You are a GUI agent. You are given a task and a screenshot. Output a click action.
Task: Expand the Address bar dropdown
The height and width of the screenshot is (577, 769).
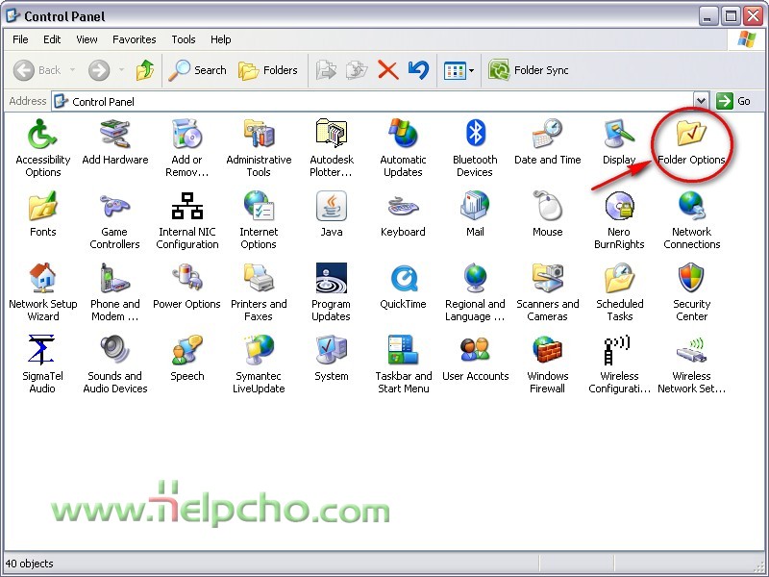click(x=702, y=101)
